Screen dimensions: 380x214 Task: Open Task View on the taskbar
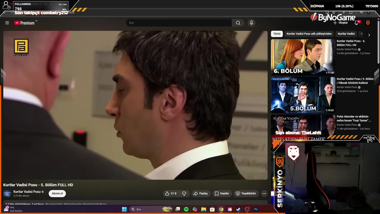click(x=178, y=209)
